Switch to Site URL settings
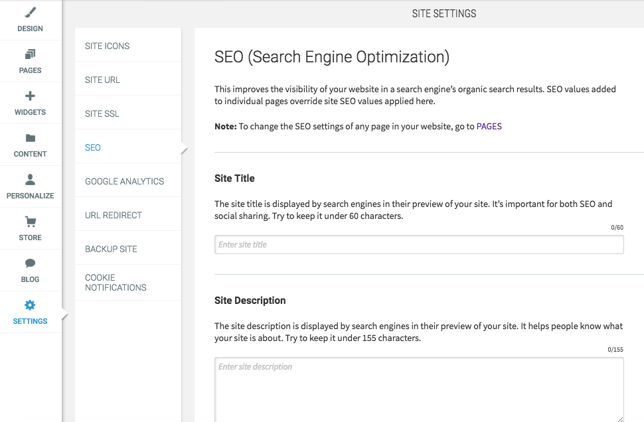The width and height of the screenshot is (644, 422). 128,80
